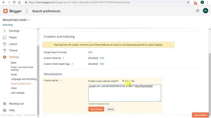Open help tooltip for Custom robots header tags
The image size is (211, 118).
[72, 64]
